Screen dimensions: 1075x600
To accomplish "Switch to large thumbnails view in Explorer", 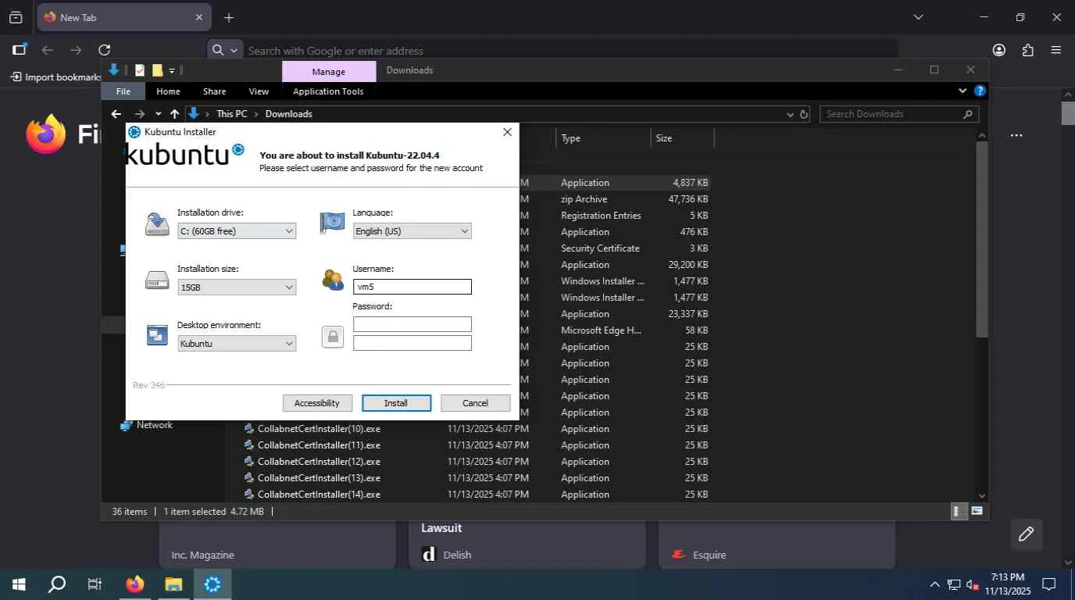I will coord(977,512).
